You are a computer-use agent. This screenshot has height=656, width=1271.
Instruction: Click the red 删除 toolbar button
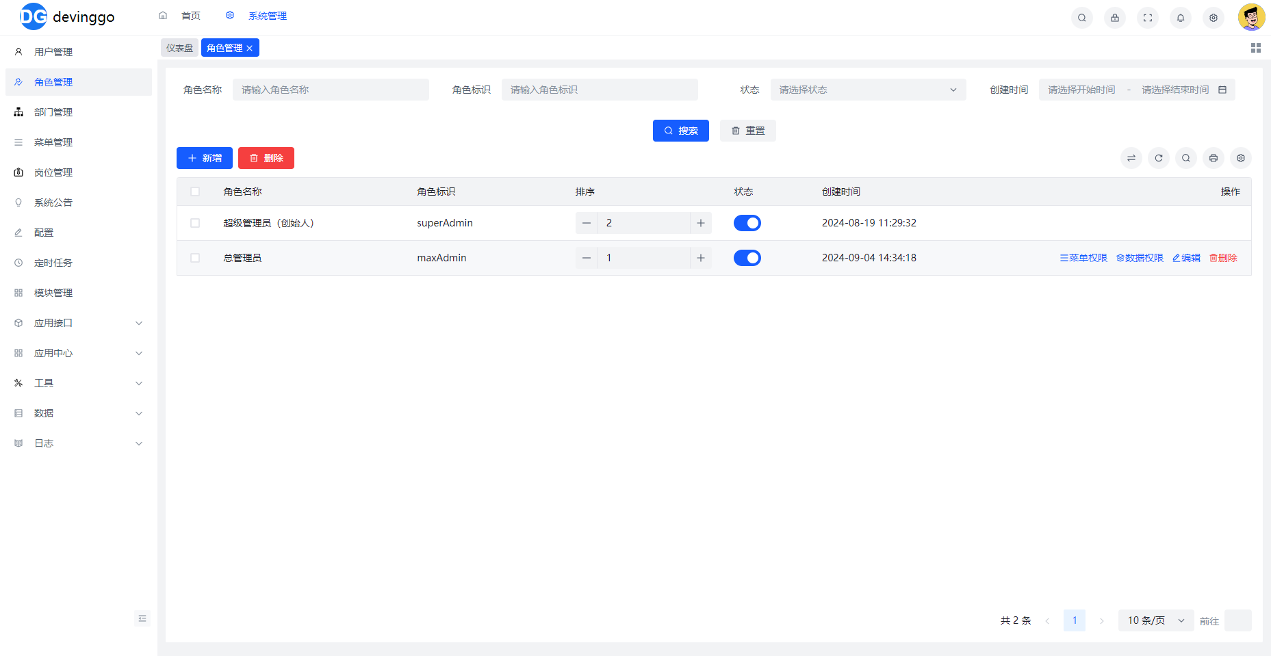pos(266,158)
